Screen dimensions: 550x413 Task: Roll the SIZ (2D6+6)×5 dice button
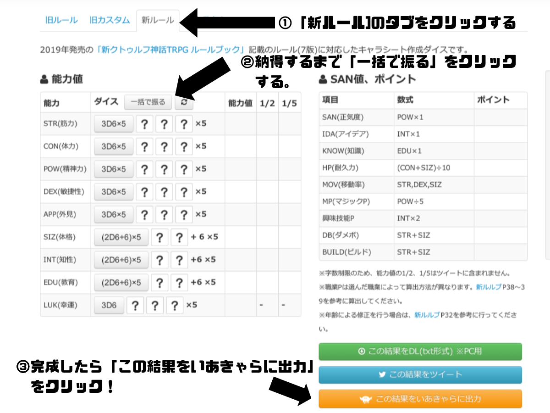121,237
